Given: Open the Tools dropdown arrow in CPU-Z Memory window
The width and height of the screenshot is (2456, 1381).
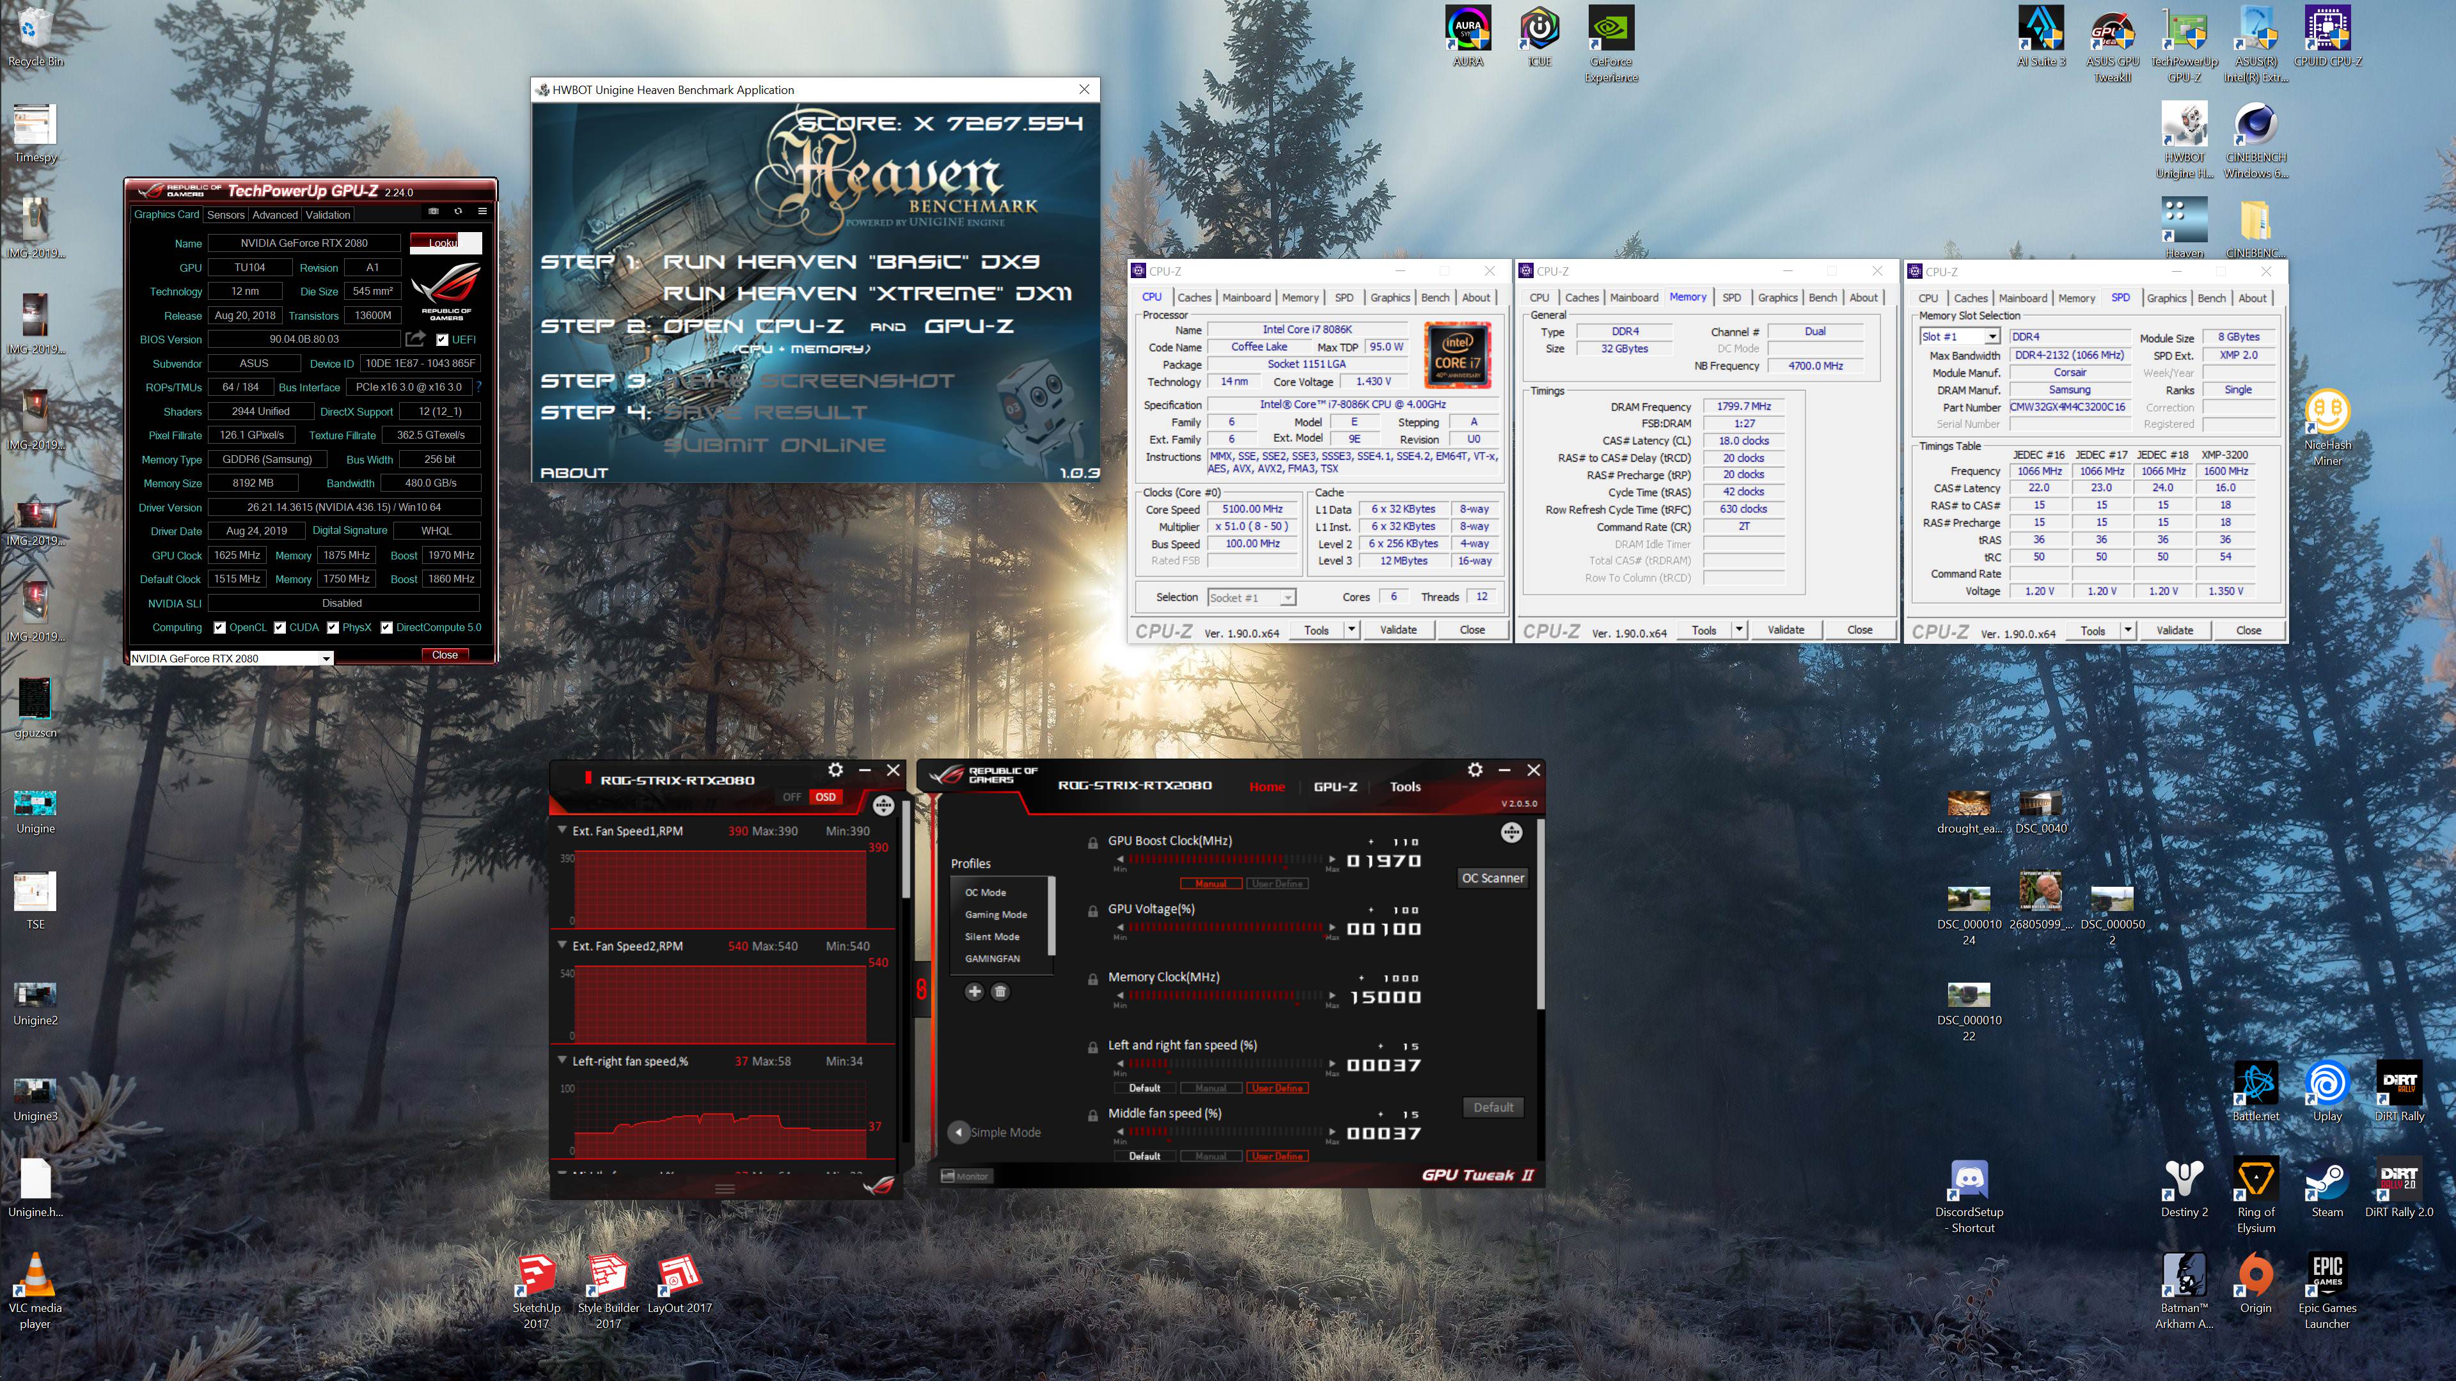Looking at the screenshot, I should (x=1738, y=629).
